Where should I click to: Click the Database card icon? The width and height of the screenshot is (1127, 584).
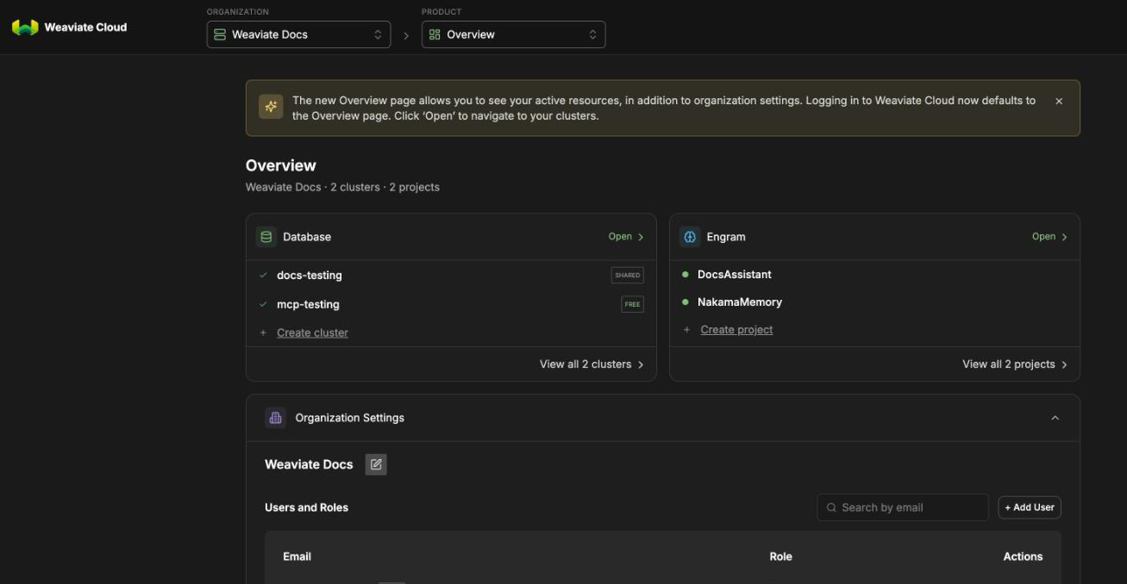[x=266, y=237]
